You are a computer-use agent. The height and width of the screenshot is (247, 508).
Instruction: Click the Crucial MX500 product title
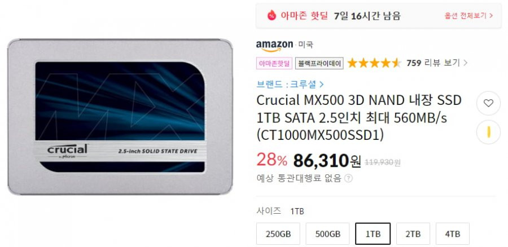(x=359, y=118)
